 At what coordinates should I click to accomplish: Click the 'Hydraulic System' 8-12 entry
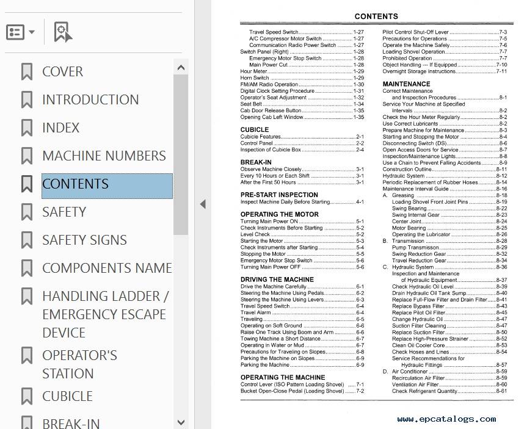[x=445, y=176]
